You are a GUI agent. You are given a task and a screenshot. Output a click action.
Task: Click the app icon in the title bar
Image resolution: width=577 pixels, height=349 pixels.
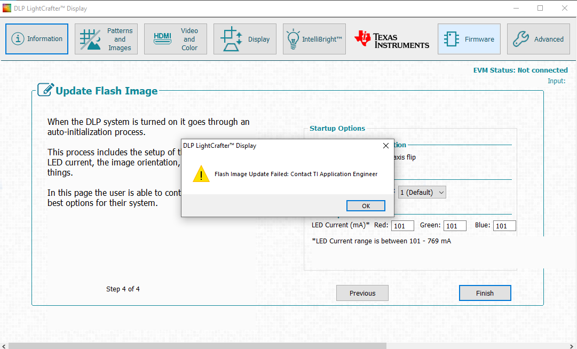tap(6, 8)
